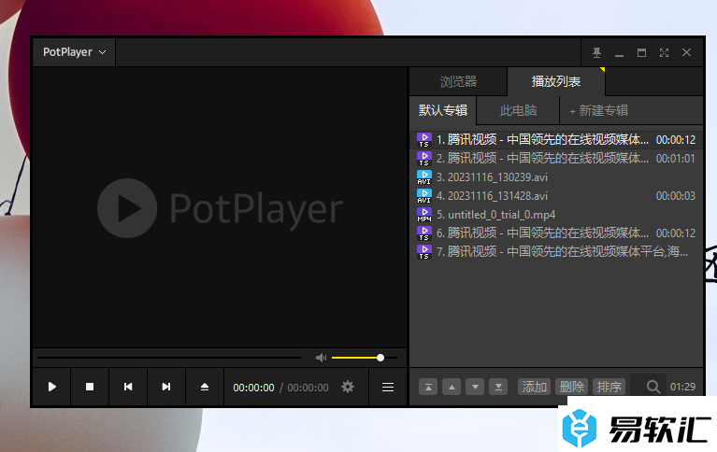Screen dimensions: 717x452
Task: Select playlist item 1 腾讯视频 with 00:00:12
Action: (556, 139)
